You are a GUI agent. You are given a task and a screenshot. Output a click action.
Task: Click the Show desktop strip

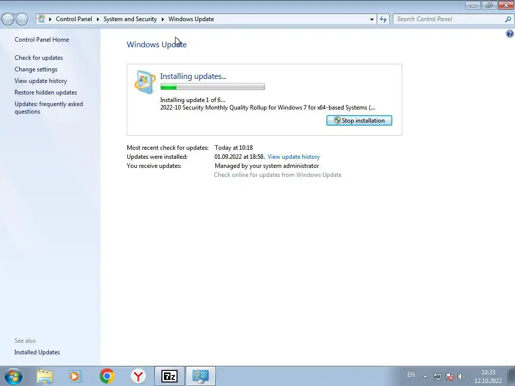[511, 376]
